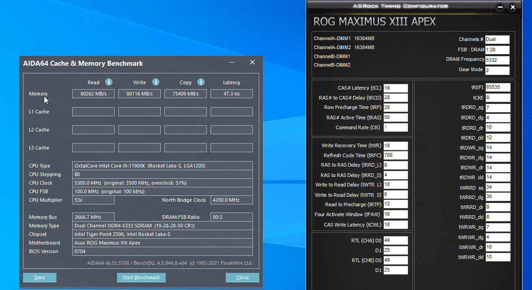The height and width of the screenshot is (290, 532).
Task: Click the Refresh Cycle Time (tRFC) field
Action: coord(396,155)
